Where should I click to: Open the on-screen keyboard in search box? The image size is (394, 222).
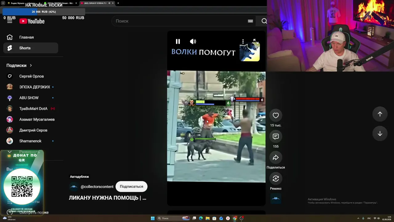click(250, 21)
